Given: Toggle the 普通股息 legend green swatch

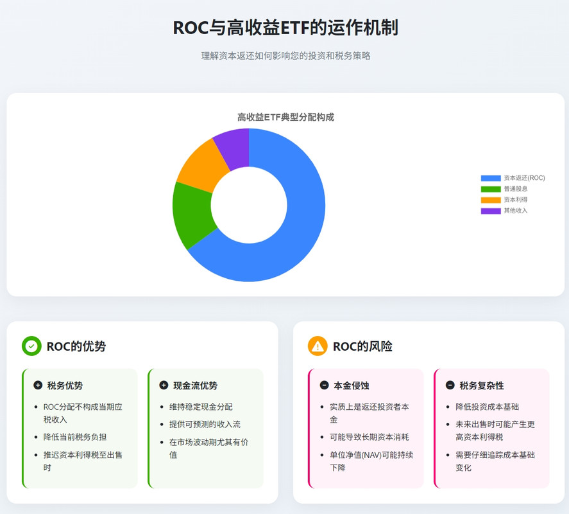Looking at the screenshot, I should (491, 189).
